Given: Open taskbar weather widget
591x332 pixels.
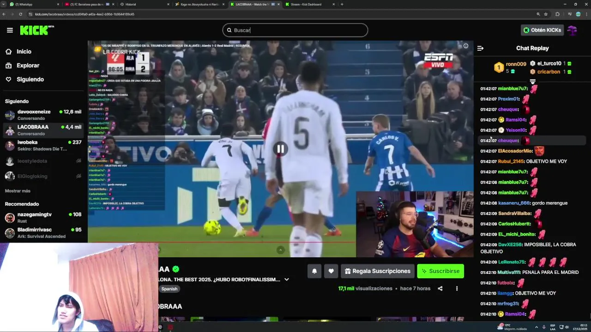Looking at the screenshot, I should click(x=513, y=327).
